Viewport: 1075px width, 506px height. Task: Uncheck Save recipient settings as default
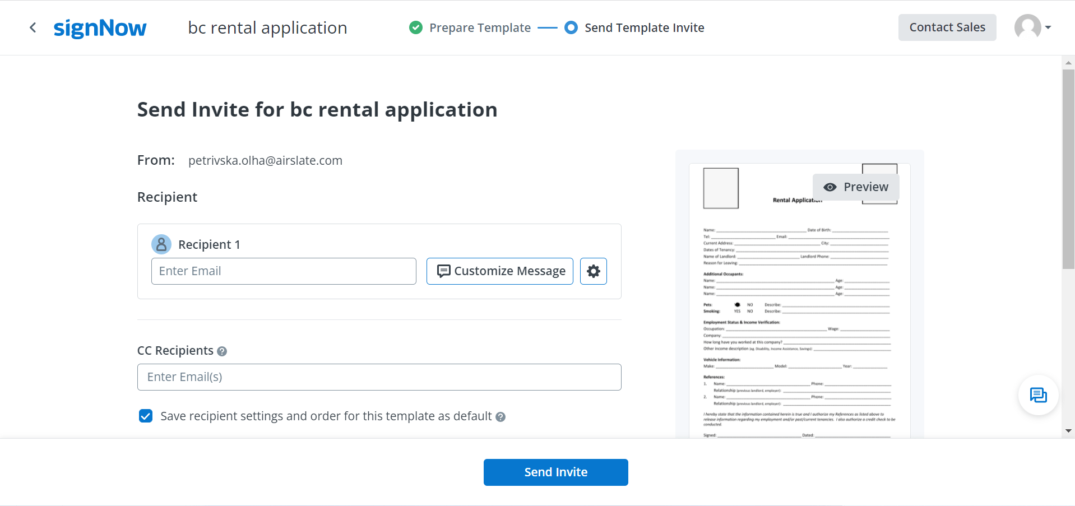pos(146,416)
